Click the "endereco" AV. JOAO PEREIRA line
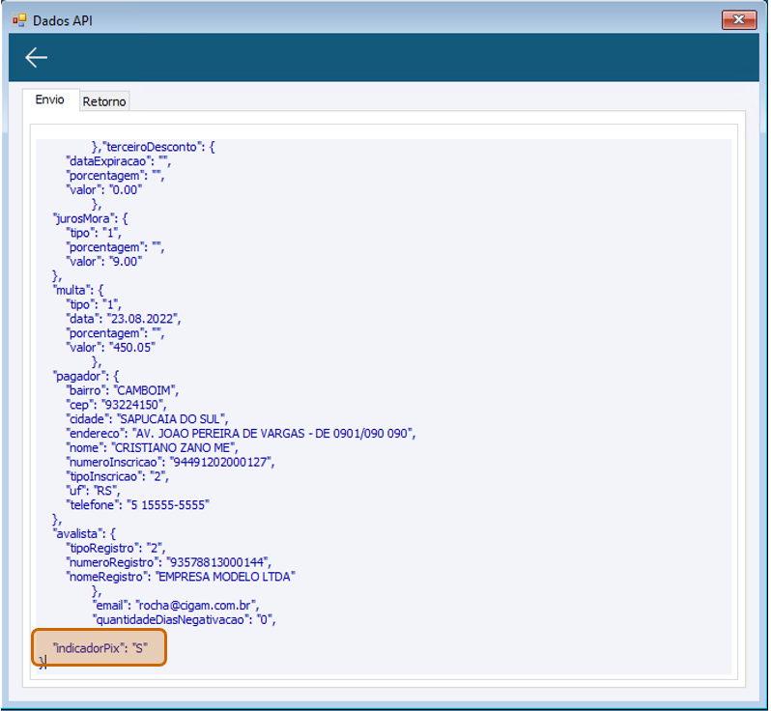The width and height of the screenshot is (771, 711). point(241,434)
